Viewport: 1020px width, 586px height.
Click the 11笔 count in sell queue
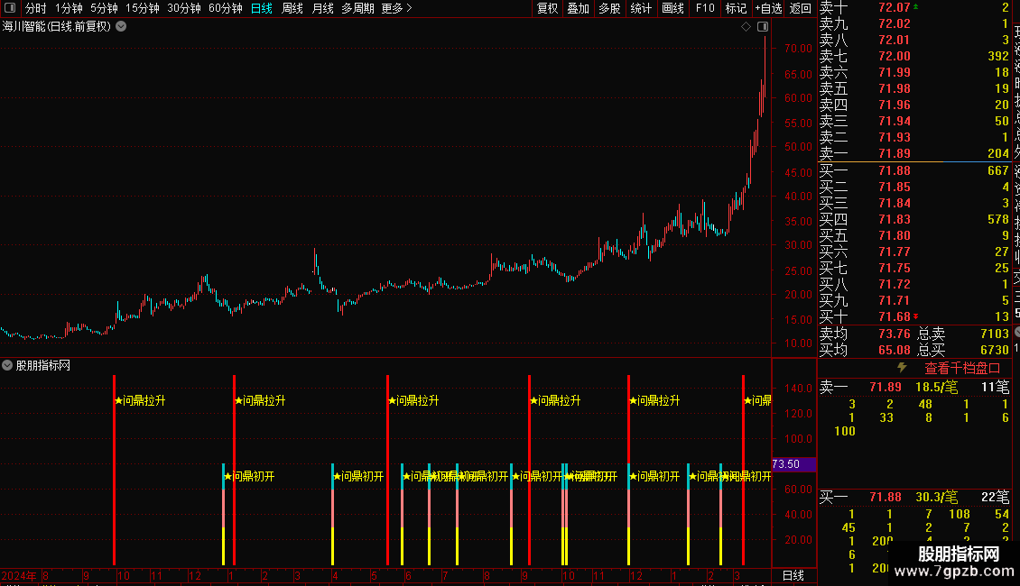(996, 387)
